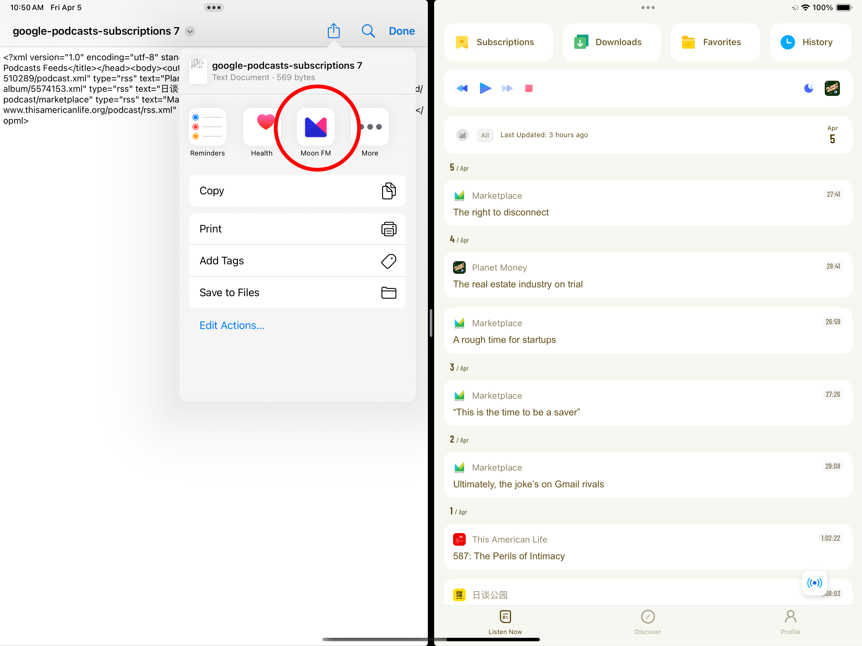
Task: Open the share sheet button
Action: click(334, 31)
